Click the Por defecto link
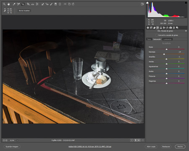 [x=166, y=43]
